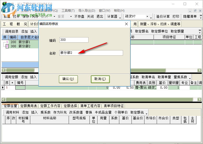
Task: Switch to the 定额费用表 tab
Action: pos(29,106)
